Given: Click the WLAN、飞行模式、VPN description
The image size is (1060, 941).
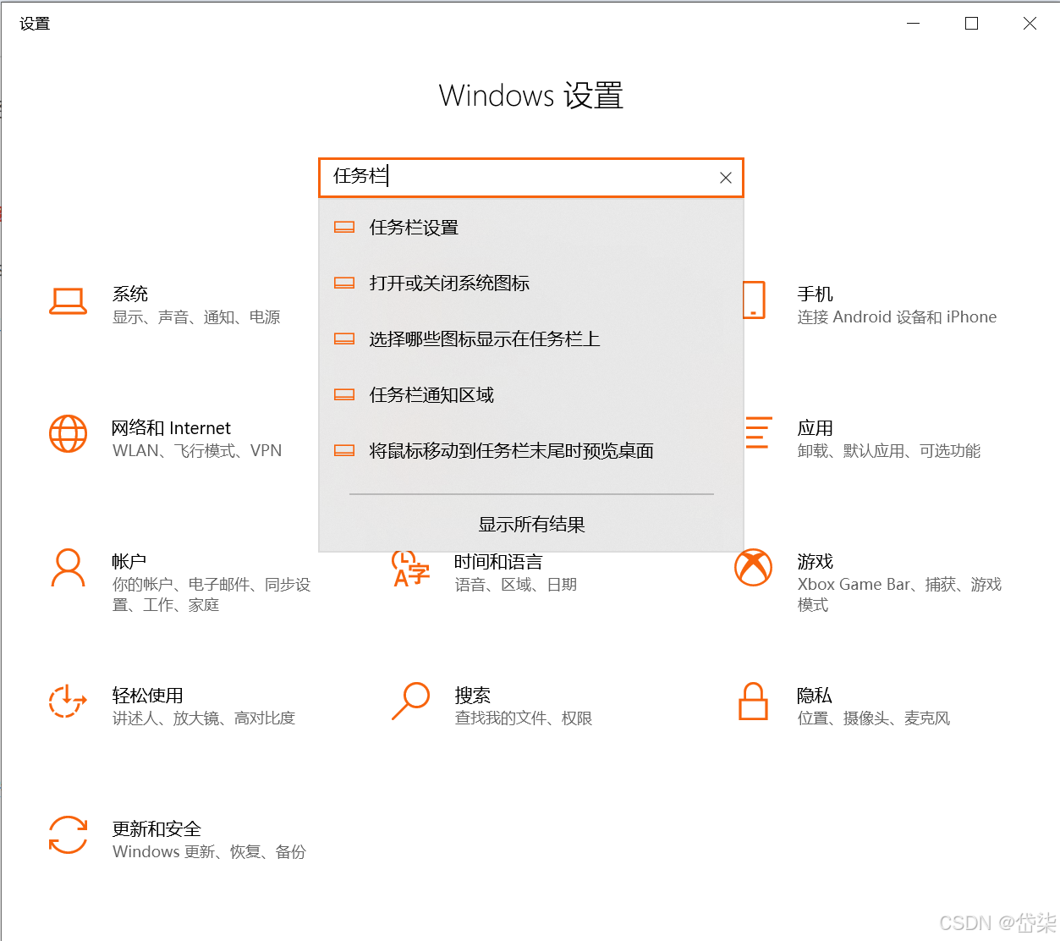Looking at the screenshot, I should pyautogui.click(x=197, y=451).
